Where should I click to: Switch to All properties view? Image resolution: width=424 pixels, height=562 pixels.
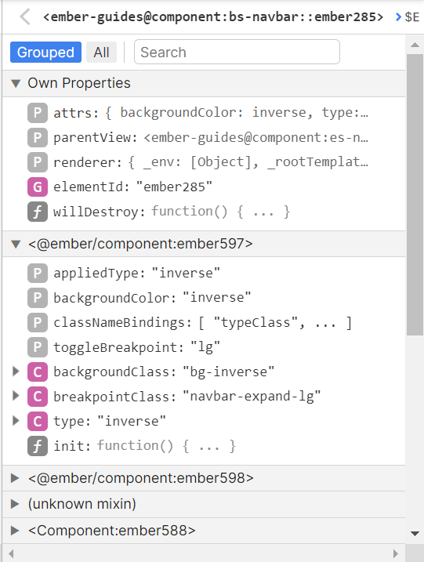pyautogui.click(x=101, y=53)
